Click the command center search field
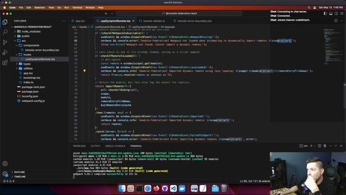 tap(179, 14)
